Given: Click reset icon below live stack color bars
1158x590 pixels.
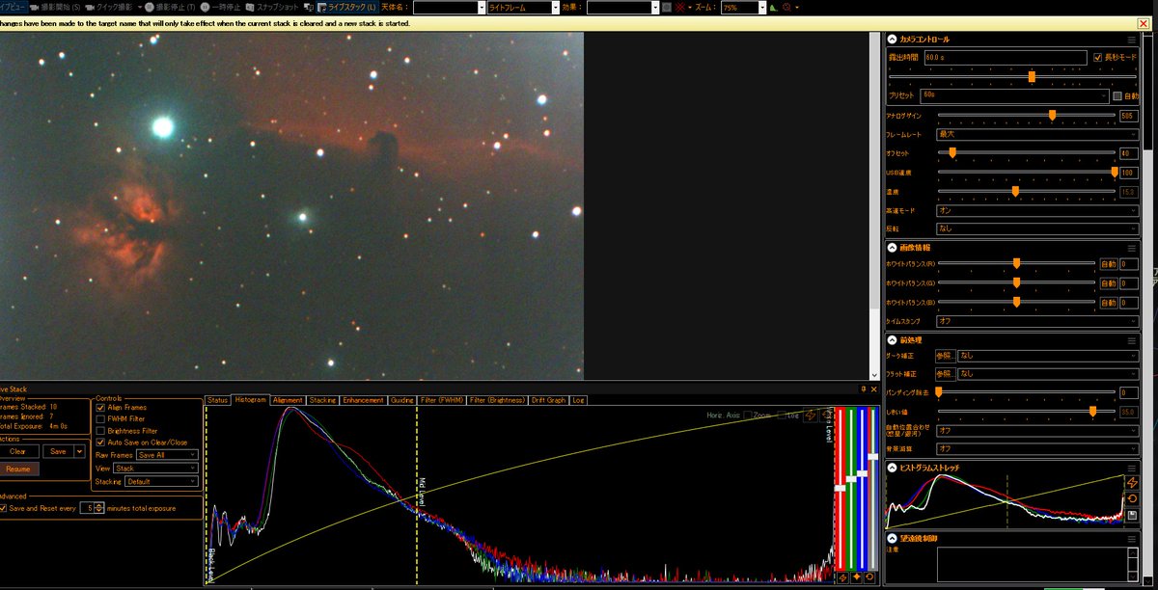Looking at the screenshot, I should [x=870, y=577].
